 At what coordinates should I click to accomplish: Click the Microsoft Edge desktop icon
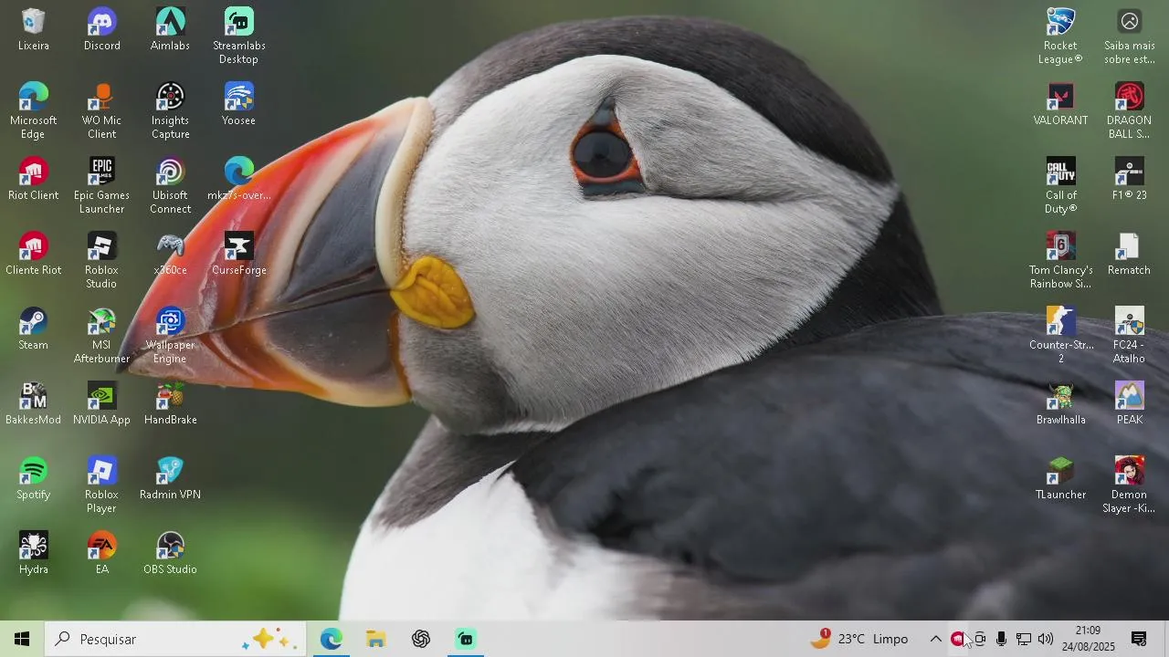tap(33, 110)
